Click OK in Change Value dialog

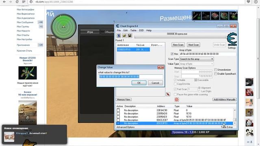139,83
